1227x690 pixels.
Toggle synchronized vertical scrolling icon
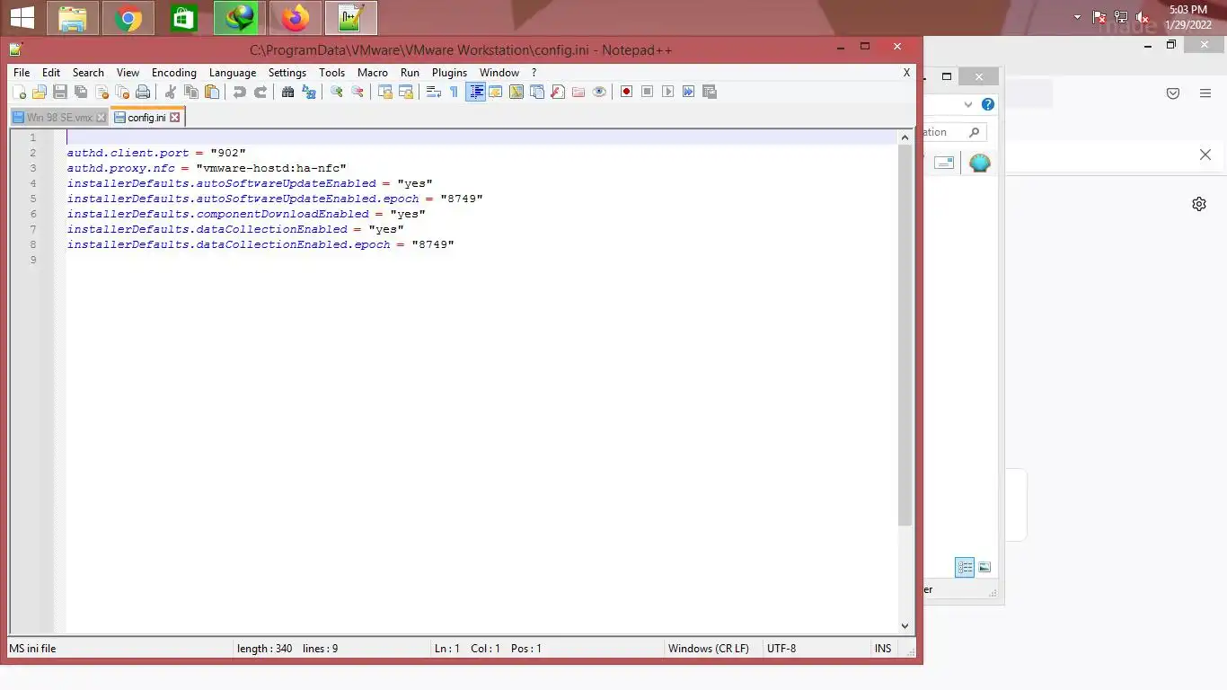(384, 92)
